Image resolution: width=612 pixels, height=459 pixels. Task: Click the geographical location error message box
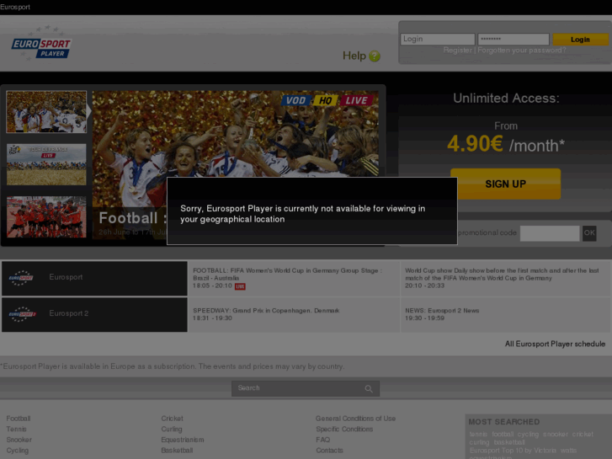coord(311,211)
